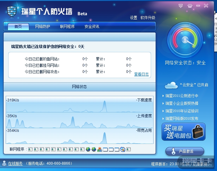
Task: Open news link 瑞星2011公测进行中
Action: pyautogui.click(x=182, y=96)
